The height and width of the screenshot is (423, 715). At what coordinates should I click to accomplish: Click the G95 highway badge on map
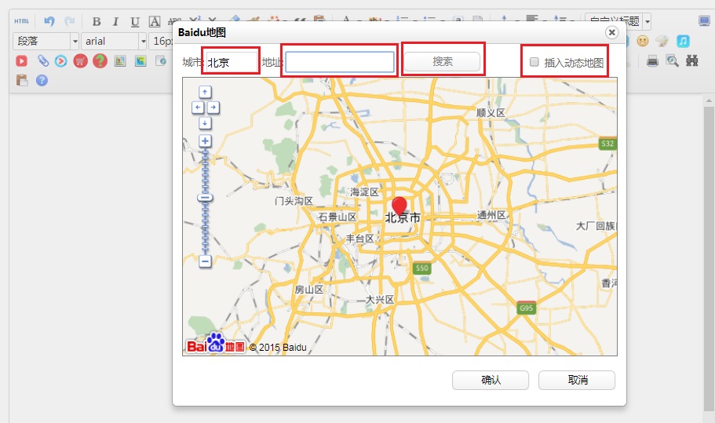526,308
